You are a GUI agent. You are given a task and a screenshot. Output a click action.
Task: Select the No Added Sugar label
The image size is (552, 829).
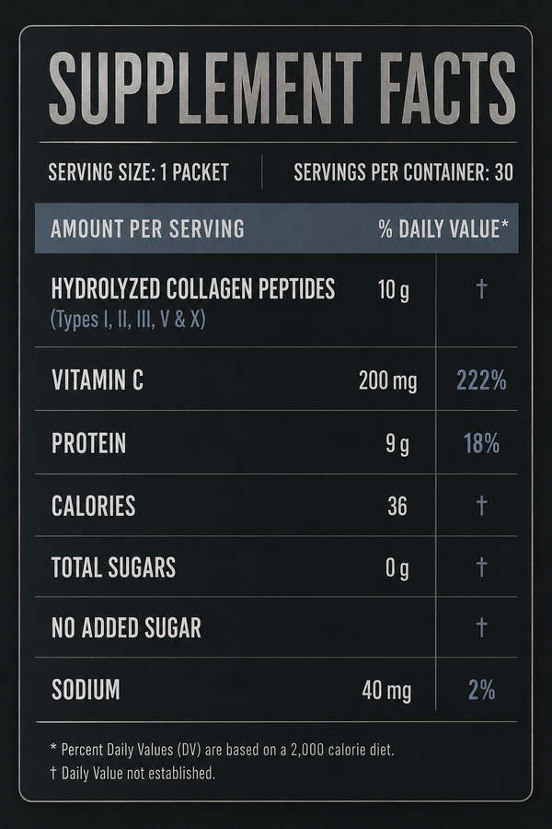click(x=126, y=627)
